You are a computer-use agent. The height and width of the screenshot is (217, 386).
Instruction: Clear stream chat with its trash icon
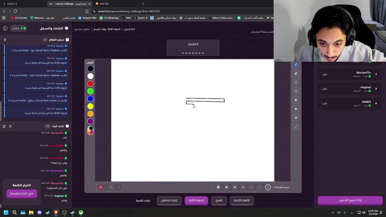point(10,126)
